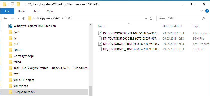Select Task 1436_ Документация folder

tap(51, 68)
